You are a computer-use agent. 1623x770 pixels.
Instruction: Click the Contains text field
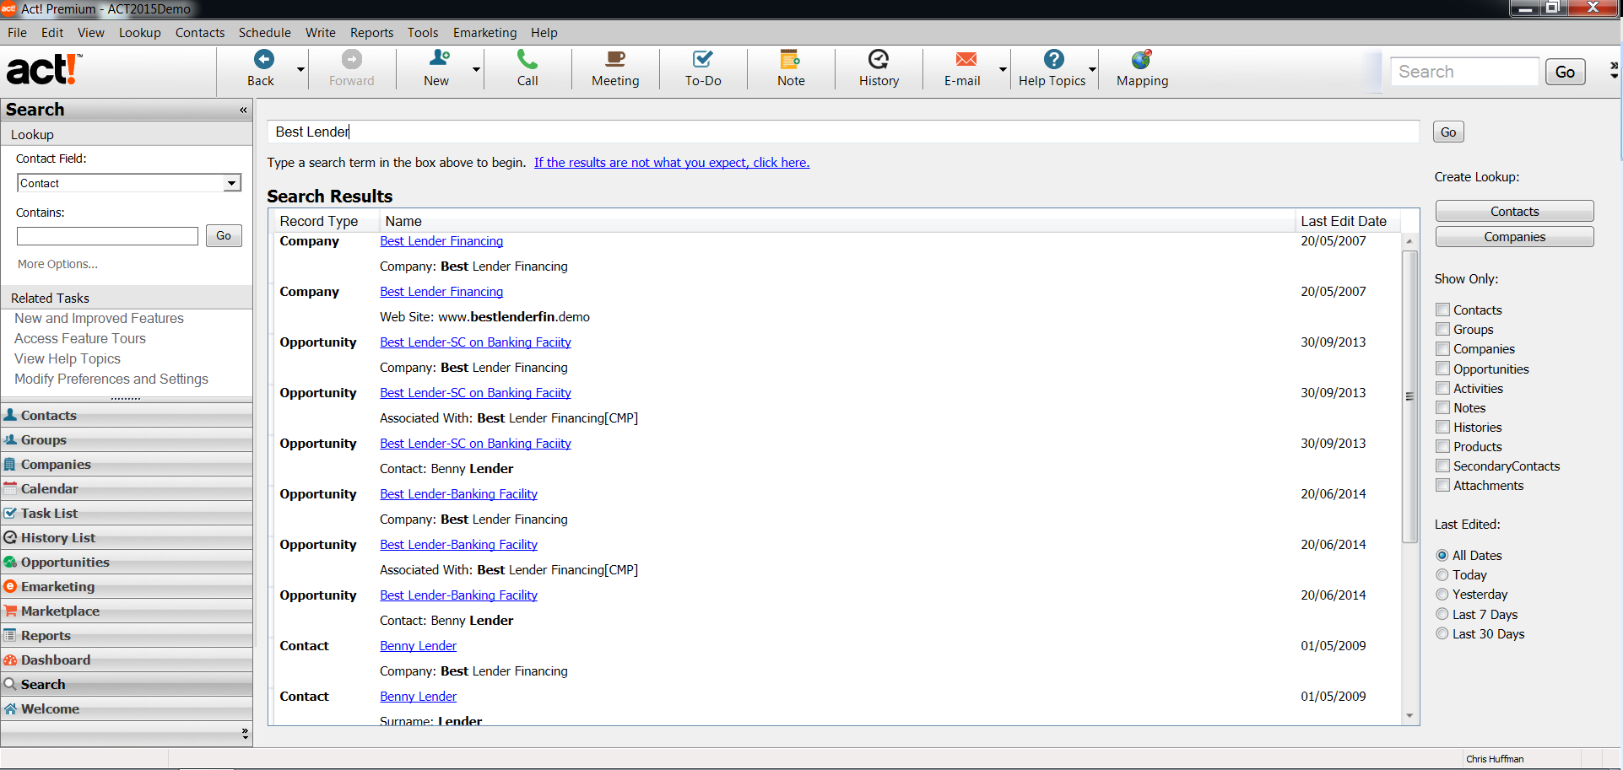point(107,236)
